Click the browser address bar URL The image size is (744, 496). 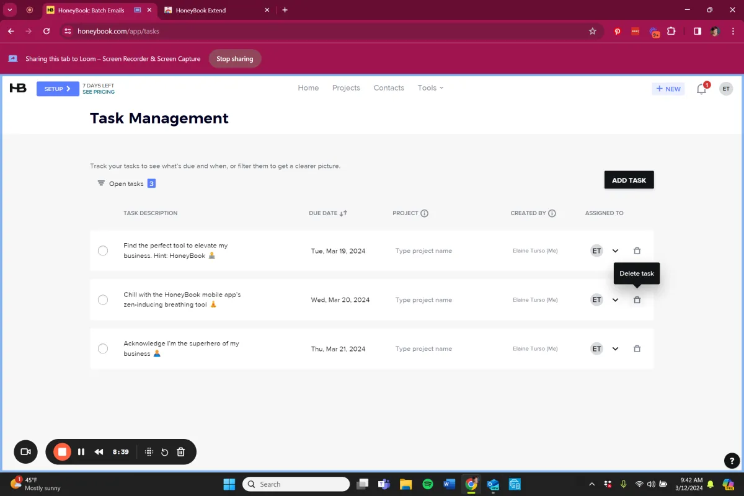tap(118, 31)
